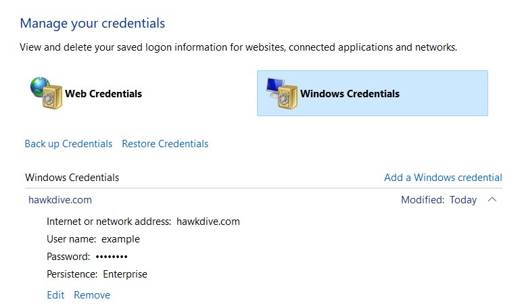Open the Back up Credentials link
The image size is (524, 308).
point(68,144)
